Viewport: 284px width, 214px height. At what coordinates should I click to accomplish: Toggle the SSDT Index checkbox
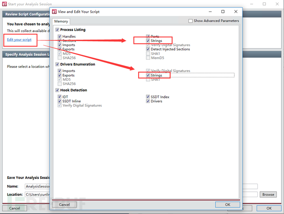(148, 97)
